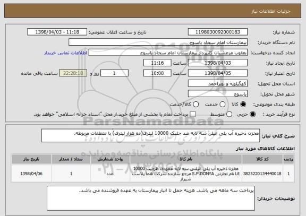This screenshot has width=306, height=216.
Task: Click the need number field 1198030092000183
Action: pos(218,32)
